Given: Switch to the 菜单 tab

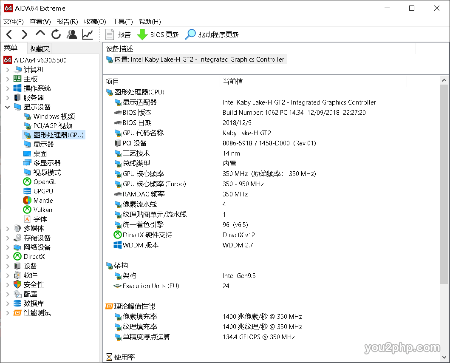Looking at the screenshot, I should tap(11, 48).
